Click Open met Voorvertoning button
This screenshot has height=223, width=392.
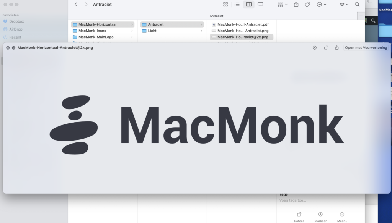tap(366, 48)
